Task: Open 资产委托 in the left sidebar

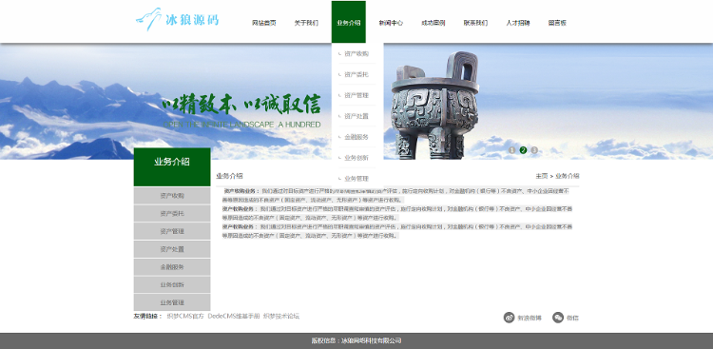Action: pos(172,213)
